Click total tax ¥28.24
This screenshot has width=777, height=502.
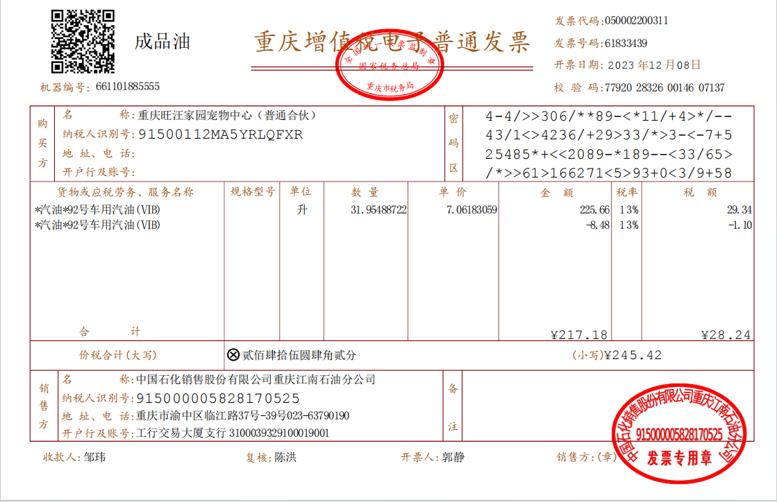[726, 335]
